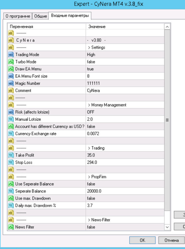Image resolution: width=185 pixels, height=249 pixels.
Task: Cancel with the Отмена button
Action: click(x=171, y=240)
